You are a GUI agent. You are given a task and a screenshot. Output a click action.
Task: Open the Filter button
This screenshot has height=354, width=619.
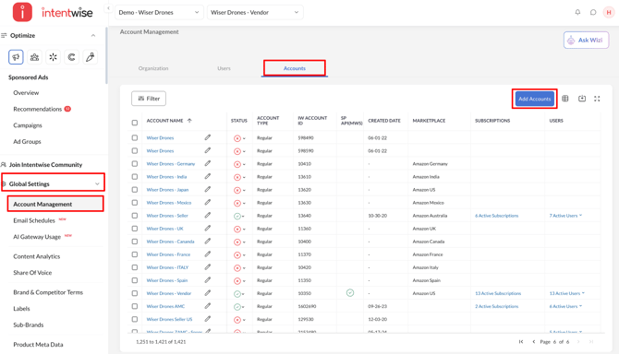pyautogui.click(x=149, y=99)
